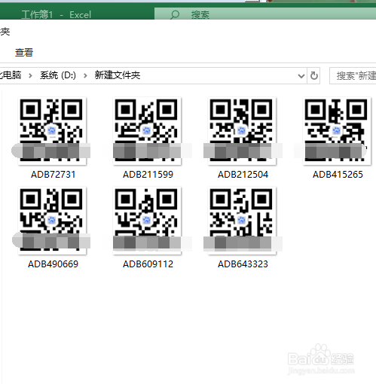
Task: Expand the chevron after 系统 (D:)
Action: pyautogui.click(x=85, y=75)
